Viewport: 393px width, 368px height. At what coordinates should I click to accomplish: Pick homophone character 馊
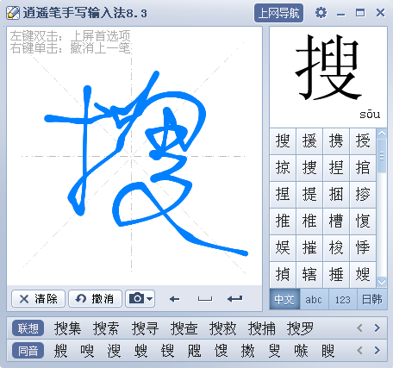(221, 351)
